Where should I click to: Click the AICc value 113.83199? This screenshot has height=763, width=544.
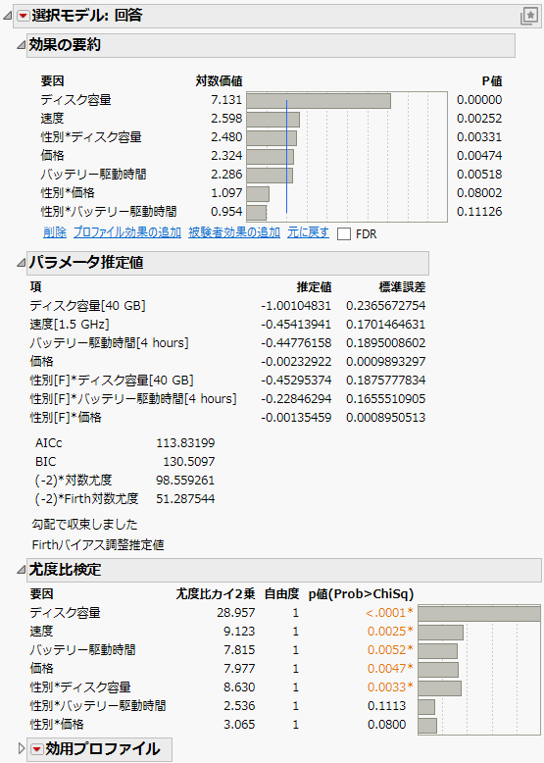click(x=185, y=443)
